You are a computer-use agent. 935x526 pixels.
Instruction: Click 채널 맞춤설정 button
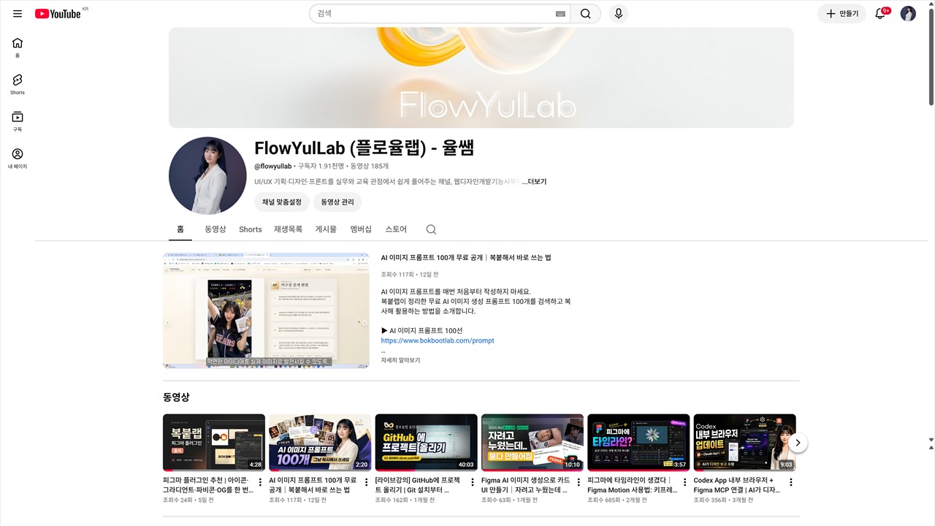pos(282,202)
